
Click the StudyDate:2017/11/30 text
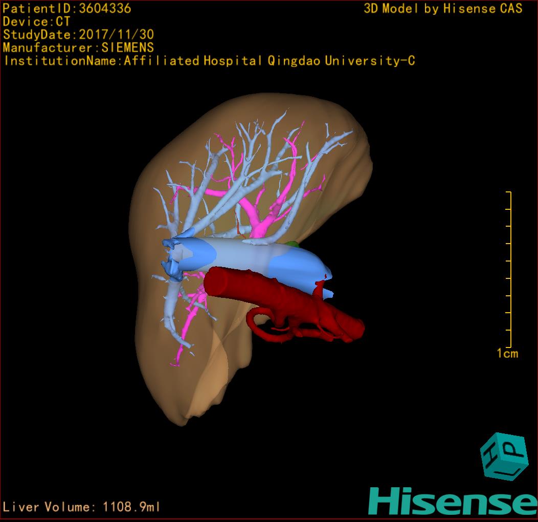78,34
